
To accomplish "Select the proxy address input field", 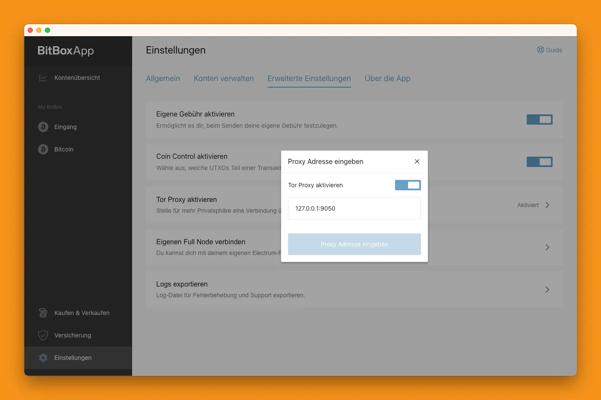I will (354, 208).
